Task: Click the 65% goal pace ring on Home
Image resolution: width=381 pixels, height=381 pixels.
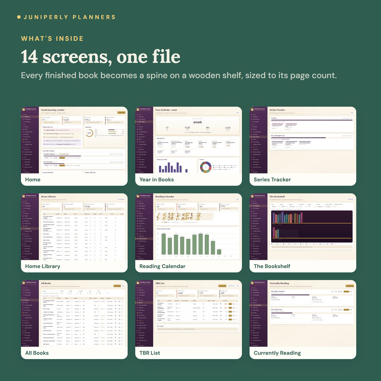Action: [89, 133]
